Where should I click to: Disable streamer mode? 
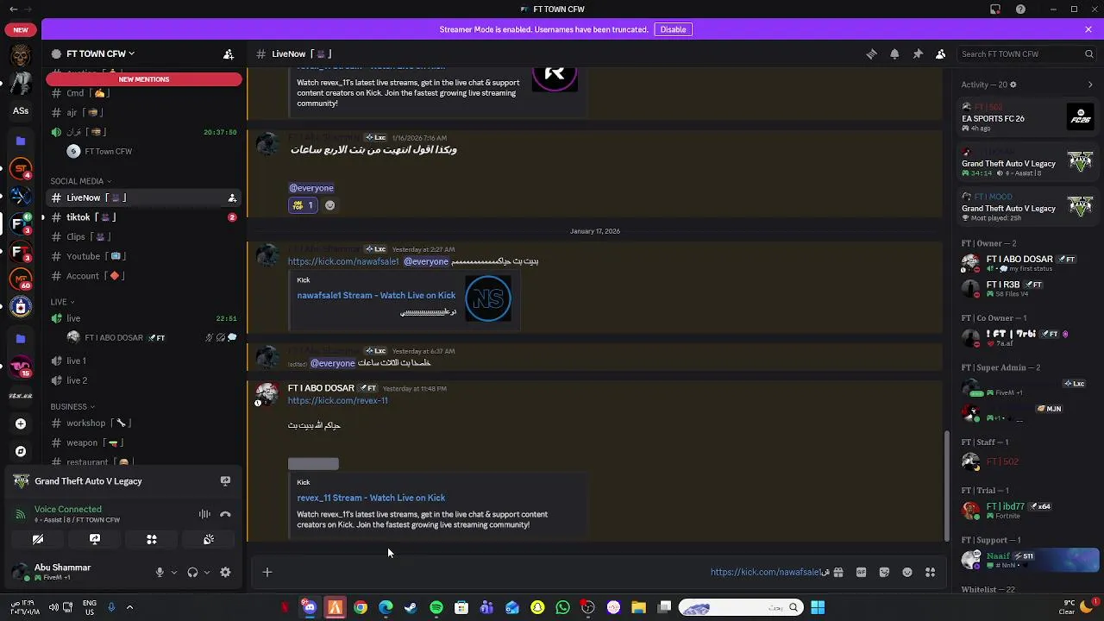tap(673, 29)
